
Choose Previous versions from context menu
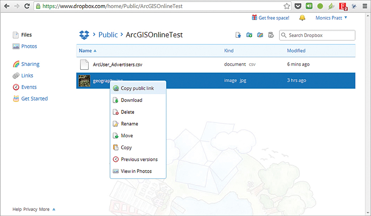pyautogui.click(x=138, y=159)
